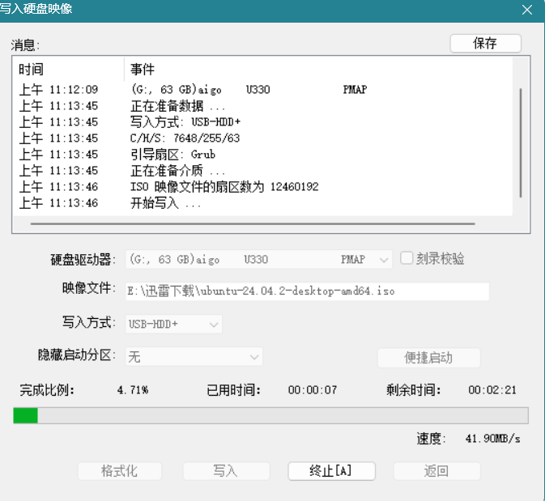Click the 映像文件 path input field
Screen dimensions: 545x501
tap(307, 291)
